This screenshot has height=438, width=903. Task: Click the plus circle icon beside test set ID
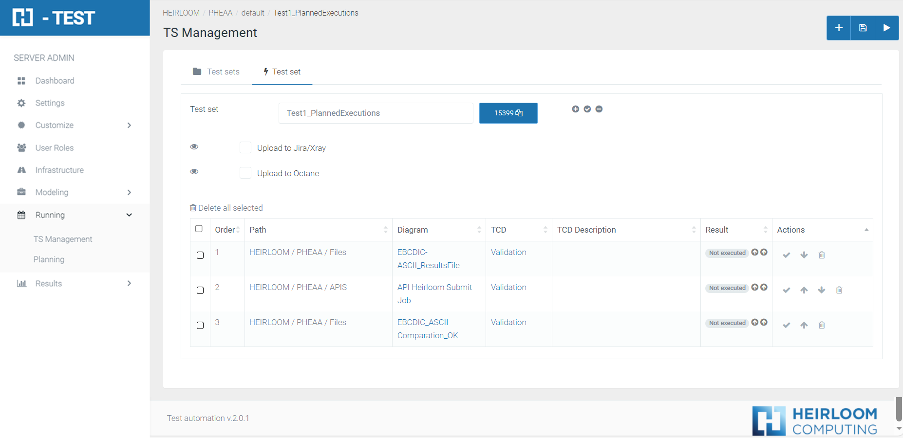[x=575, y=109]
